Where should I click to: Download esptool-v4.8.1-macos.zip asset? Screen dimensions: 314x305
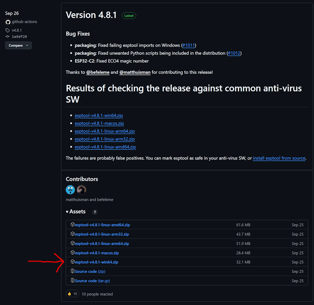[97, 253]
